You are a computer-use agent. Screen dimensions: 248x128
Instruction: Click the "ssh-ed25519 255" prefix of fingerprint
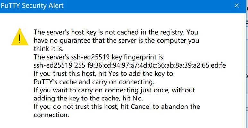[x=59, y=65]
